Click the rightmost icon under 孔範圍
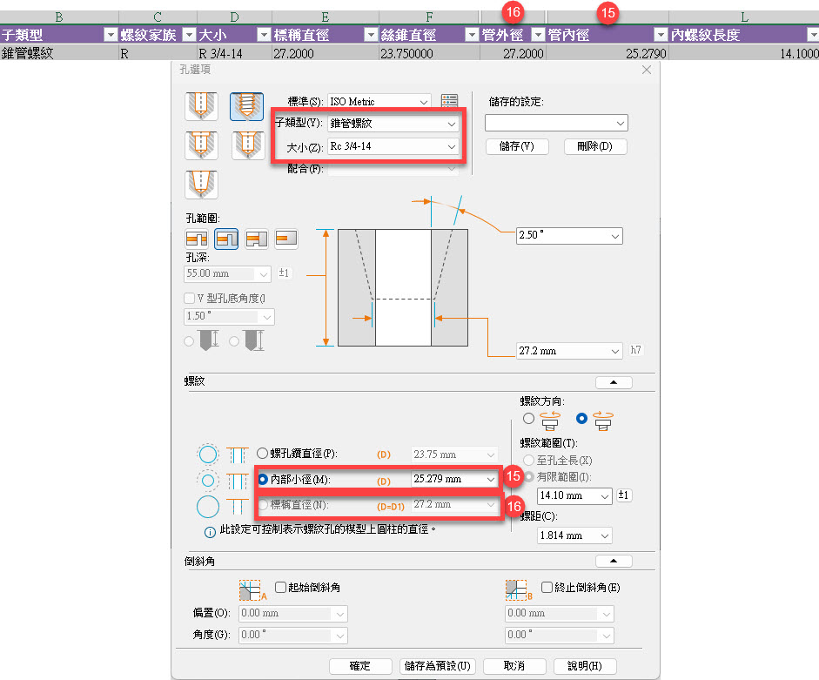 286,238
